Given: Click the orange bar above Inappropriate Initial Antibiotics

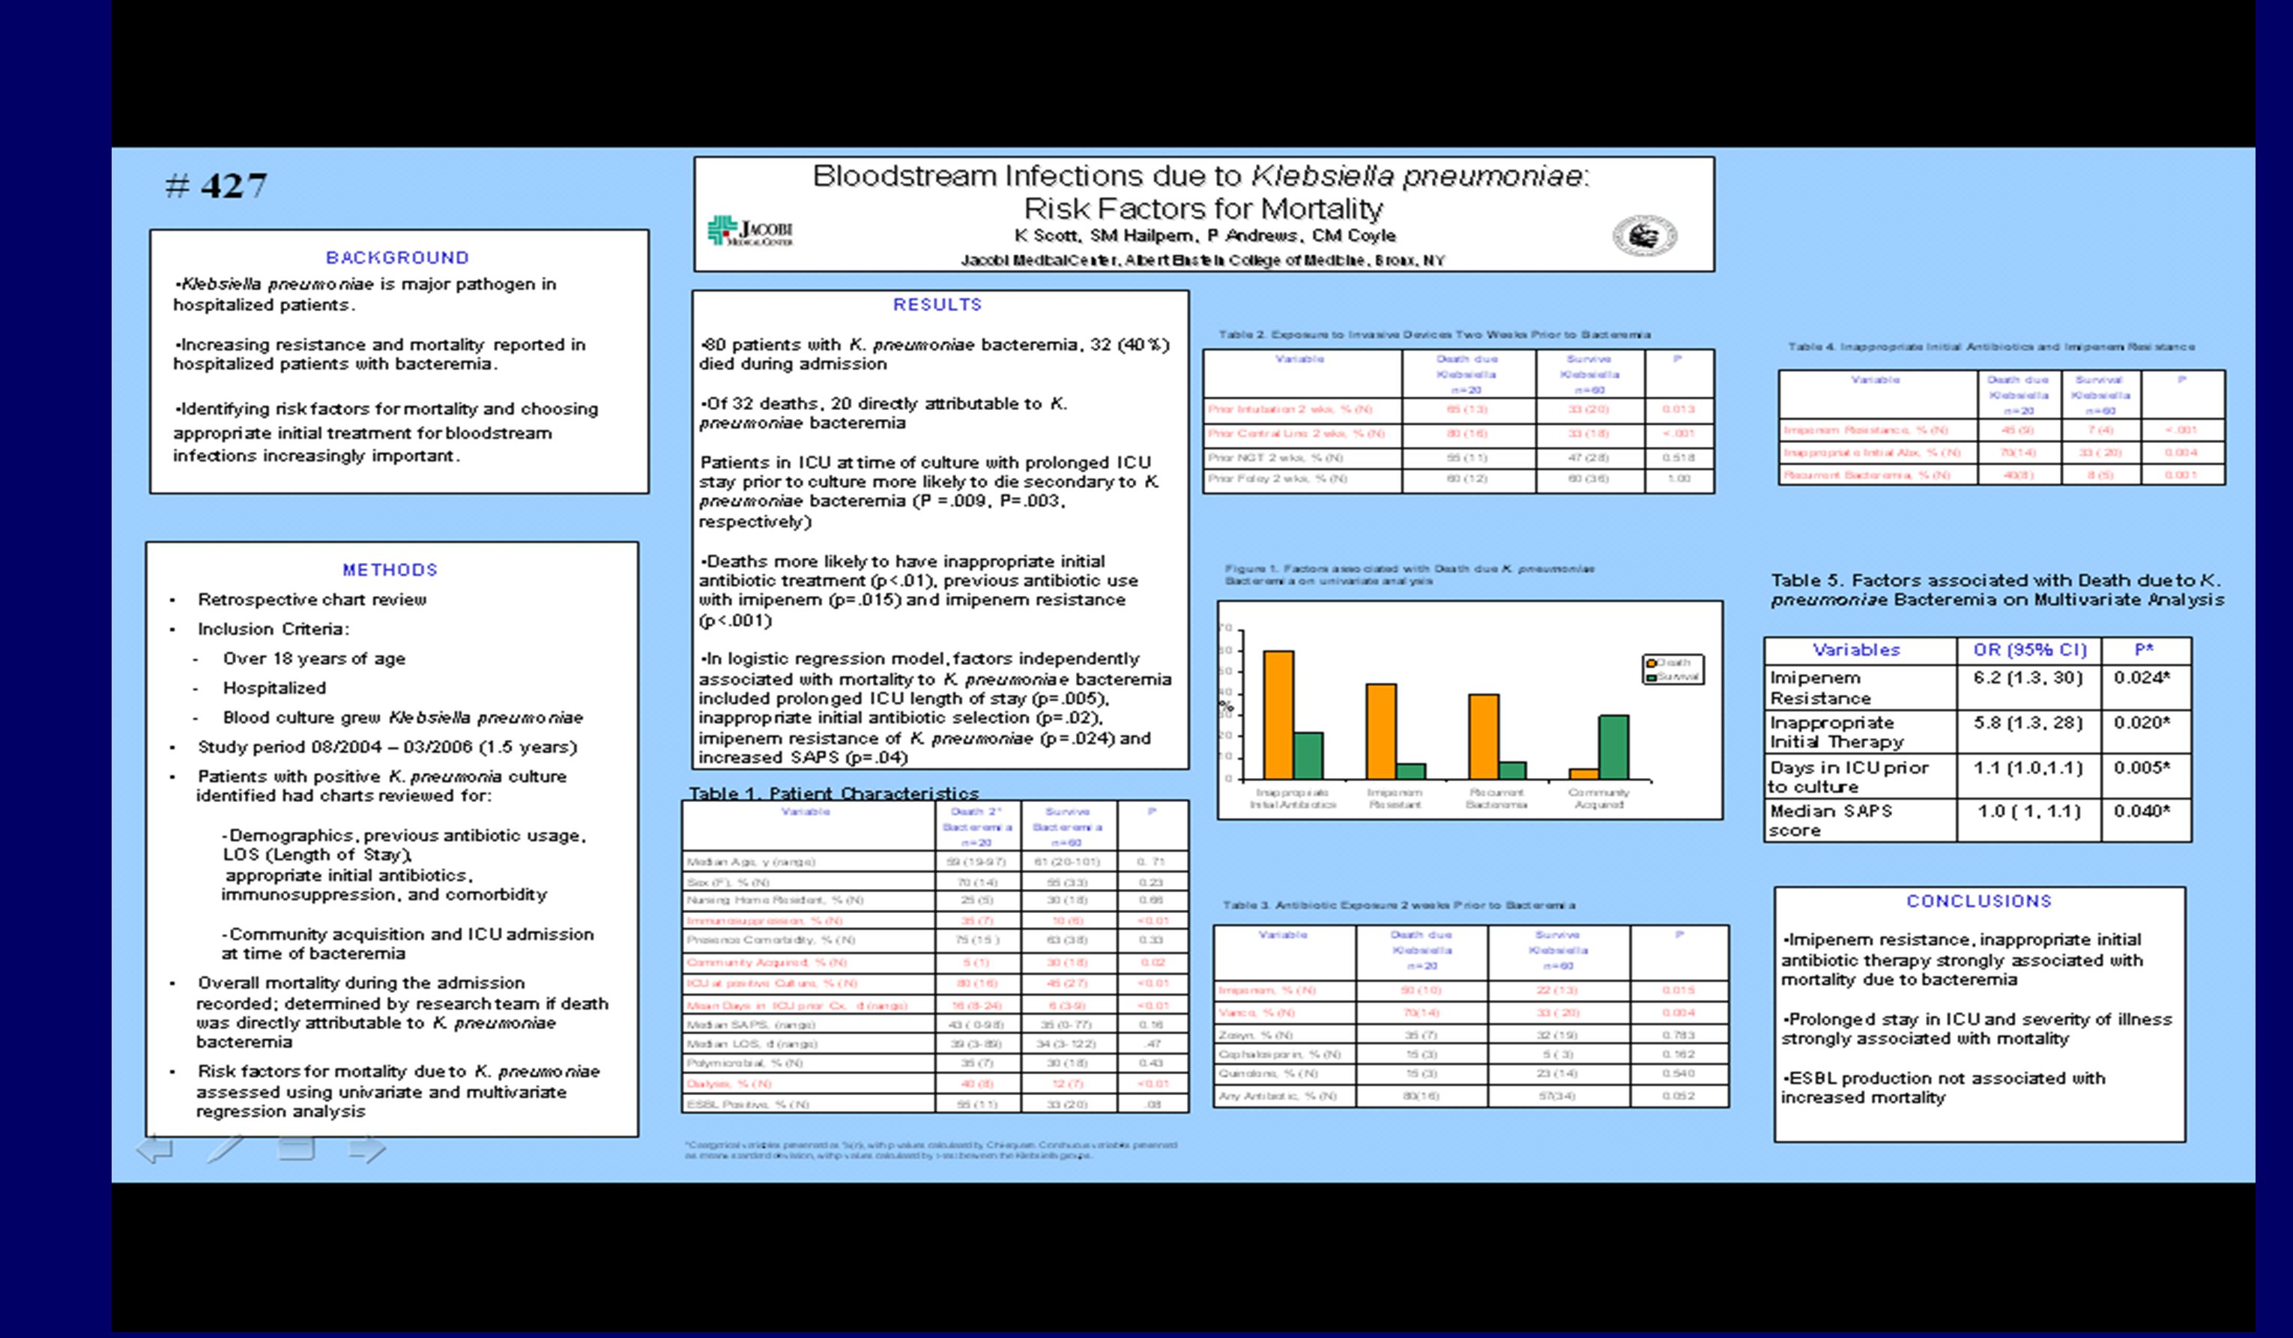Looking at the screenshot, I should click(1278, 714).
